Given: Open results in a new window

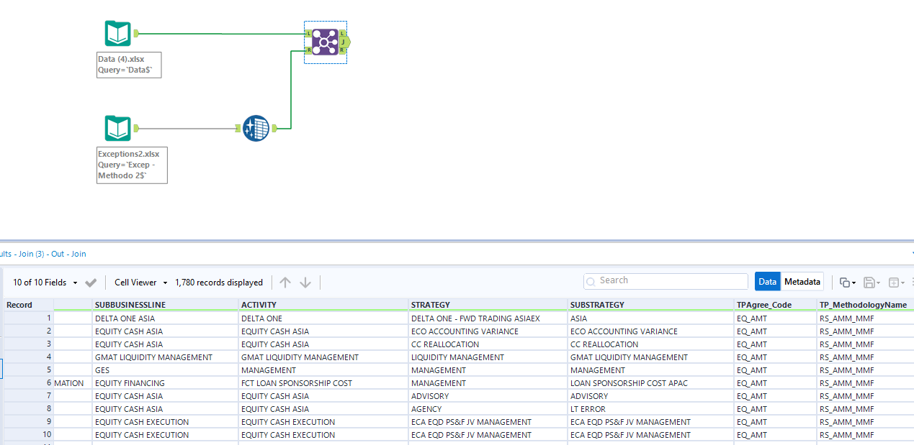Looking at the screenshot, I should click(x=893, y=283).
